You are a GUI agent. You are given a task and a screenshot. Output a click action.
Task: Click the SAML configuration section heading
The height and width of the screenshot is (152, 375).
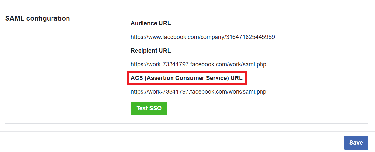pyautogui.click(x=37, y=18)
